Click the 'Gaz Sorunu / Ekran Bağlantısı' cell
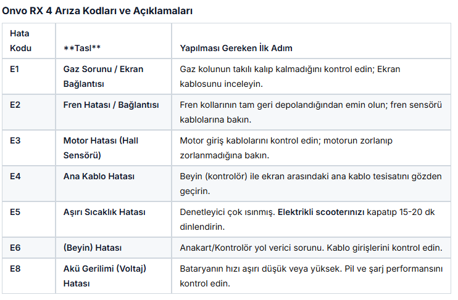Screen dimensions: 458x300 click(103, 76)
